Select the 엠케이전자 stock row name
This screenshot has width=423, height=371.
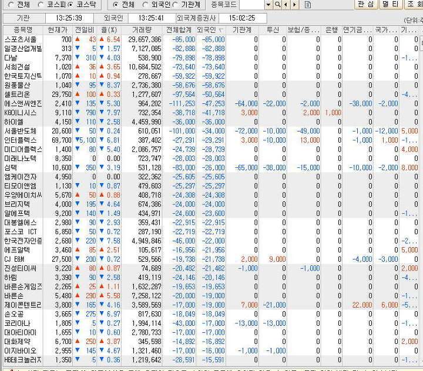click(x=21, y=177)
